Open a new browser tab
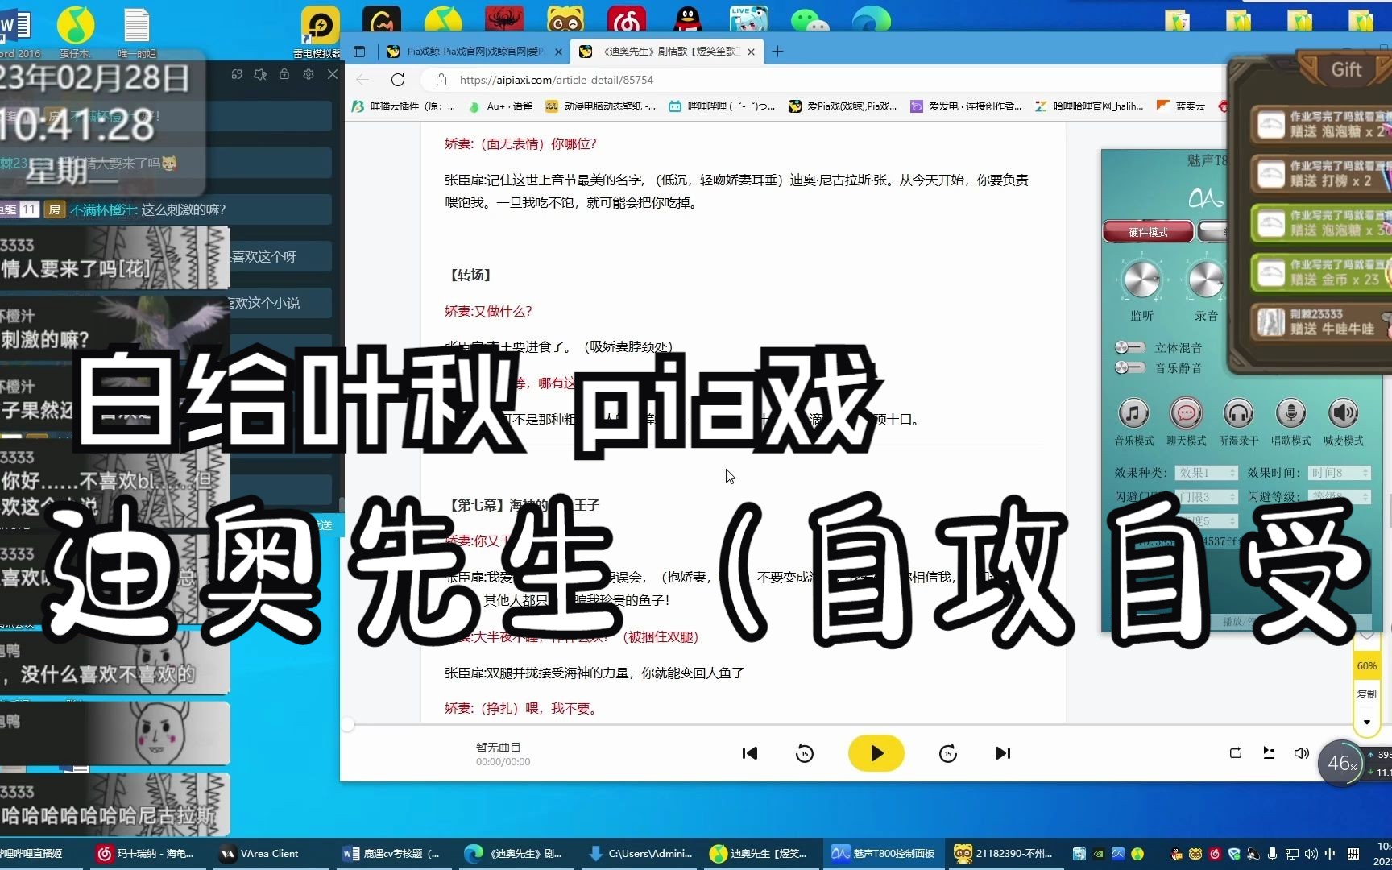Viewport: 1392px width, 870px height. click(777, 52)
